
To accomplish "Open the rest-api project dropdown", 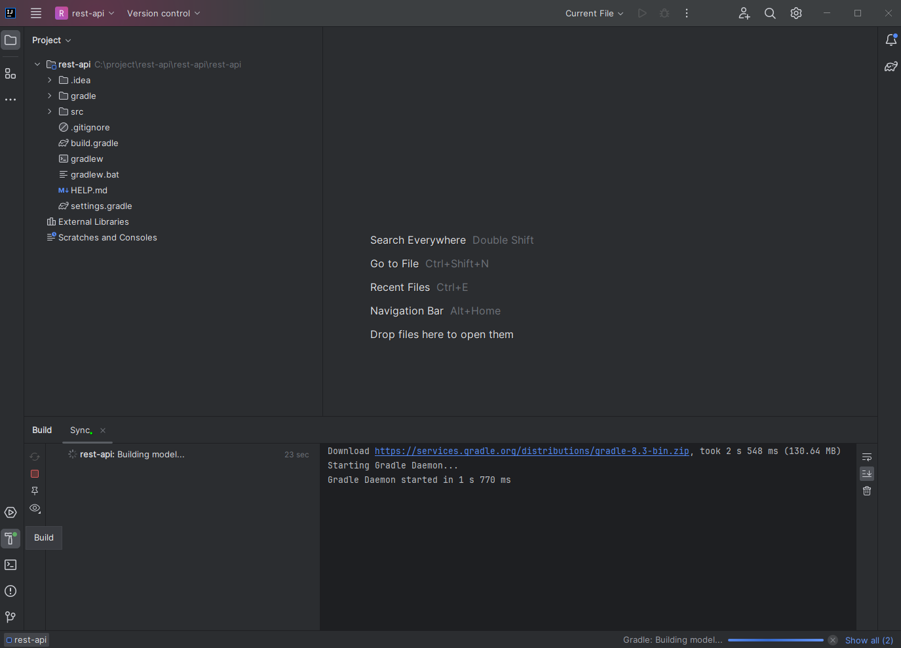I will (x=85, y=13).
